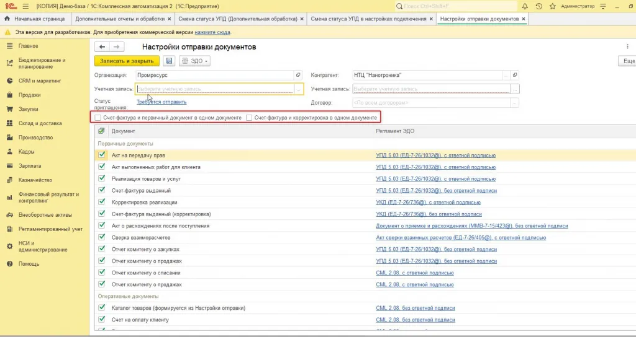Click the НСИ и администрирование gear icon

click(x=9, y=247)
